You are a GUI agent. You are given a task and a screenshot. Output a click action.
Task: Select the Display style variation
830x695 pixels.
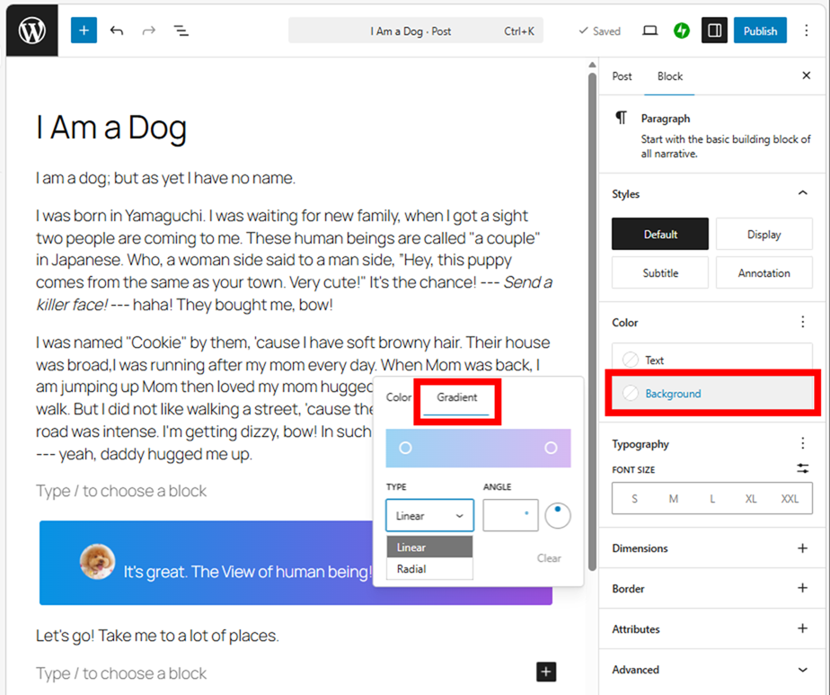point(764,235)
